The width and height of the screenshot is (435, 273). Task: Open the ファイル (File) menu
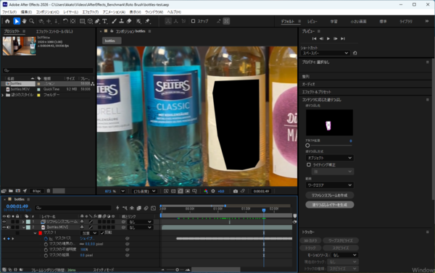9,12
